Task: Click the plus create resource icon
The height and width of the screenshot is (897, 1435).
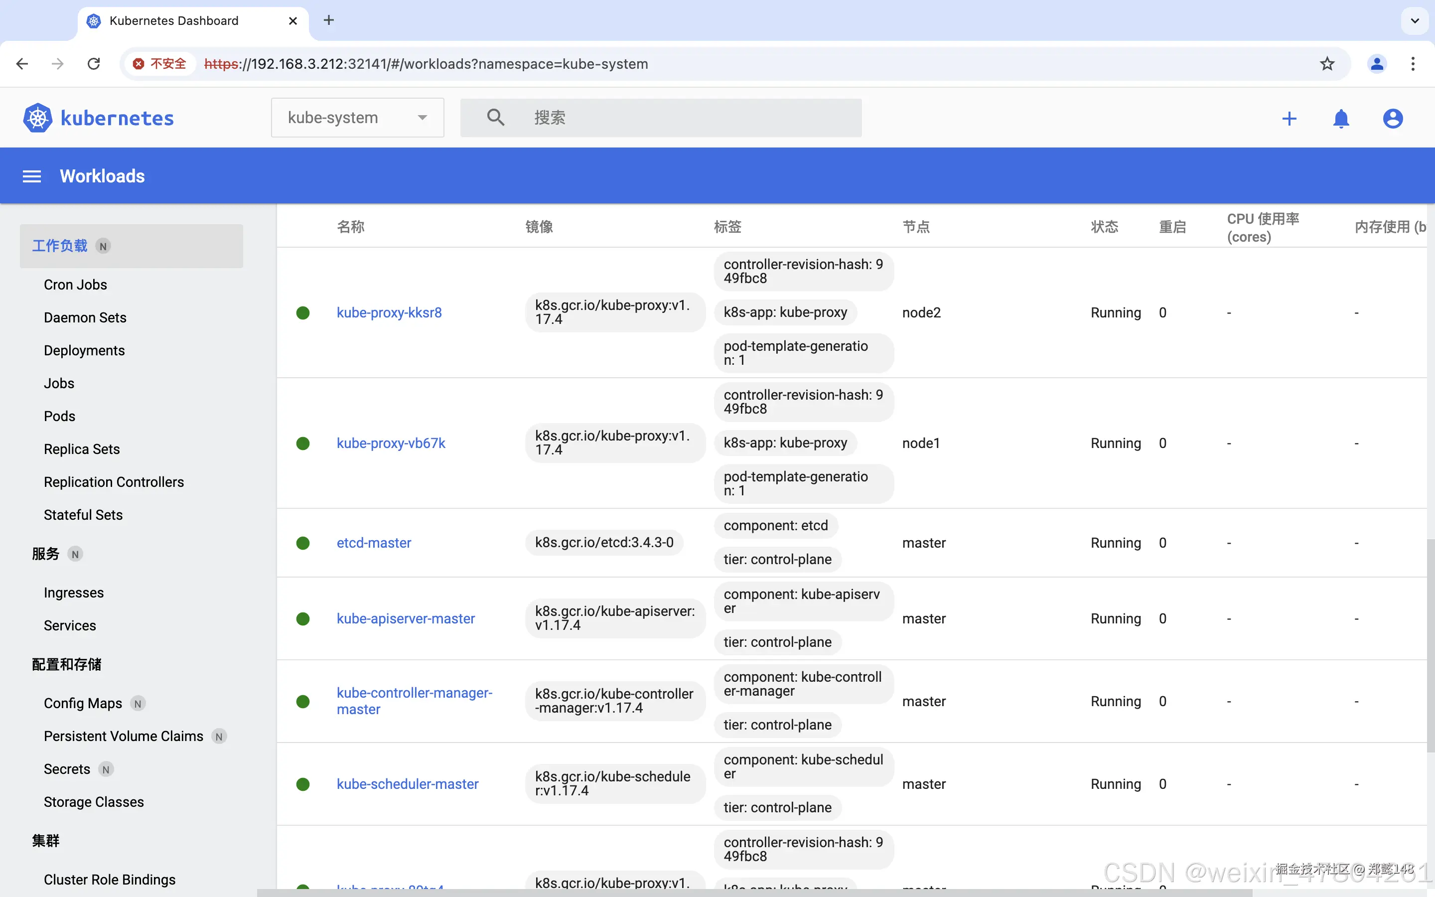Action: [1289, 119]
